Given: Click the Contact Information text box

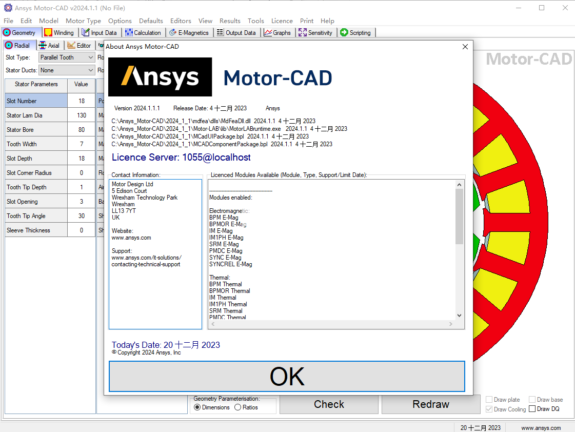Looking at the screenshot, I should 155,254.
